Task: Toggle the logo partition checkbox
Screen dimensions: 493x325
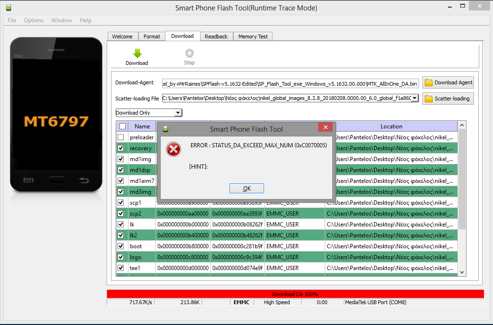Action: click(121, 257)
